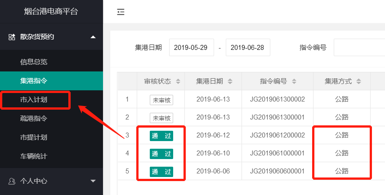The image size is (385, 195).
Task: Expand the 个人中心 menu arrow
Action: click(93, 181)
